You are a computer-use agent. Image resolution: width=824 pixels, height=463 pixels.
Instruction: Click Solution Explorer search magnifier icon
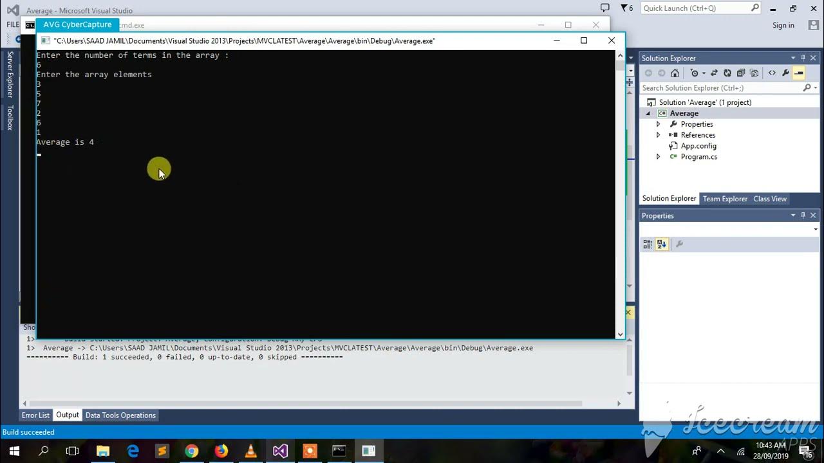(807, 87)
